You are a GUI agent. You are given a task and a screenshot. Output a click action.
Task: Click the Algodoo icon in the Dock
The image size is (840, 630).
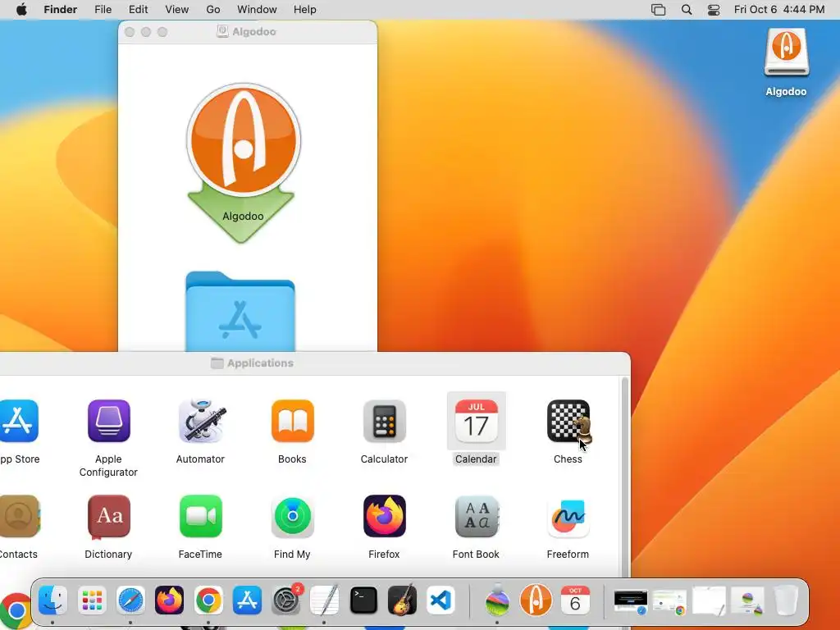coord(536,600)
